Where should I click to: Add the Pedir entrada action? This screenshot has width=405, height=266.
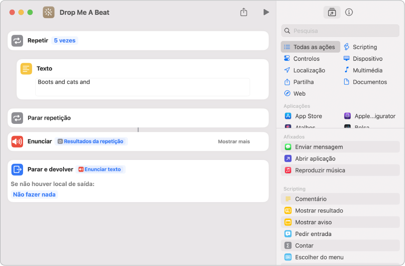point(340,234)
